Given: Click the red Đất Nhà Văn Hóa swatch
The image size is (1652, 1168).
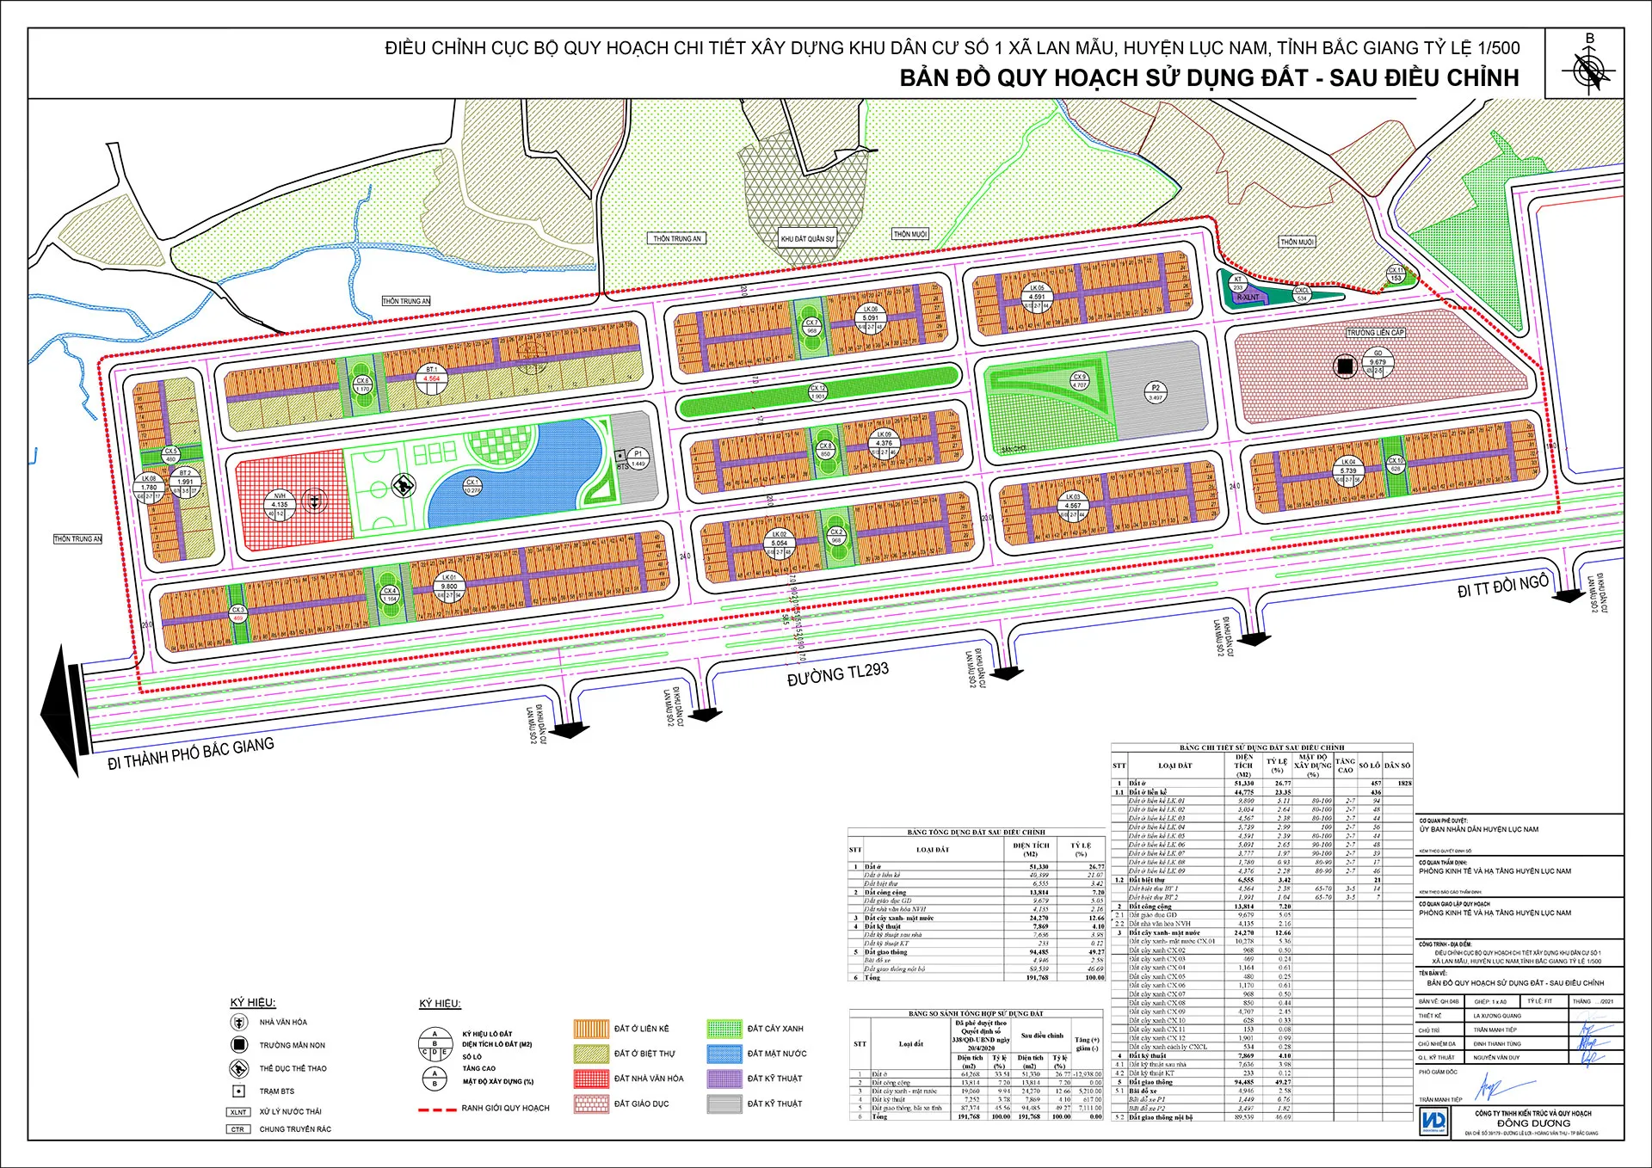Looking at the screenshot, I should coord(591,1079).
